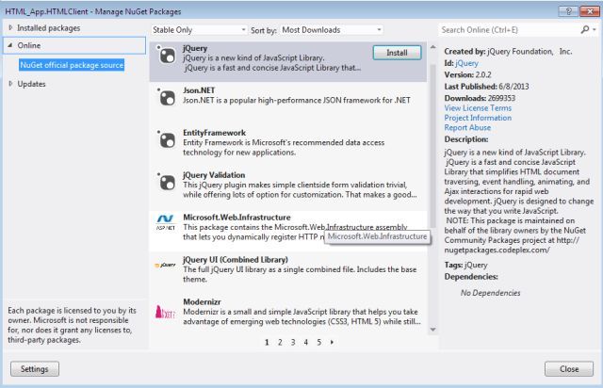Image resolution: width=603 pixels, height=388 pixels.
Task: Select the Modernizr package title
Action: tap(202, 302)
